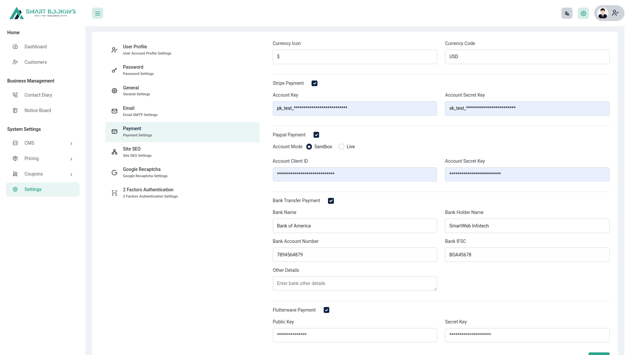This screenshot has width=631, height=355.
Task: Click the Bank Name input field
Action: point(355,226)
